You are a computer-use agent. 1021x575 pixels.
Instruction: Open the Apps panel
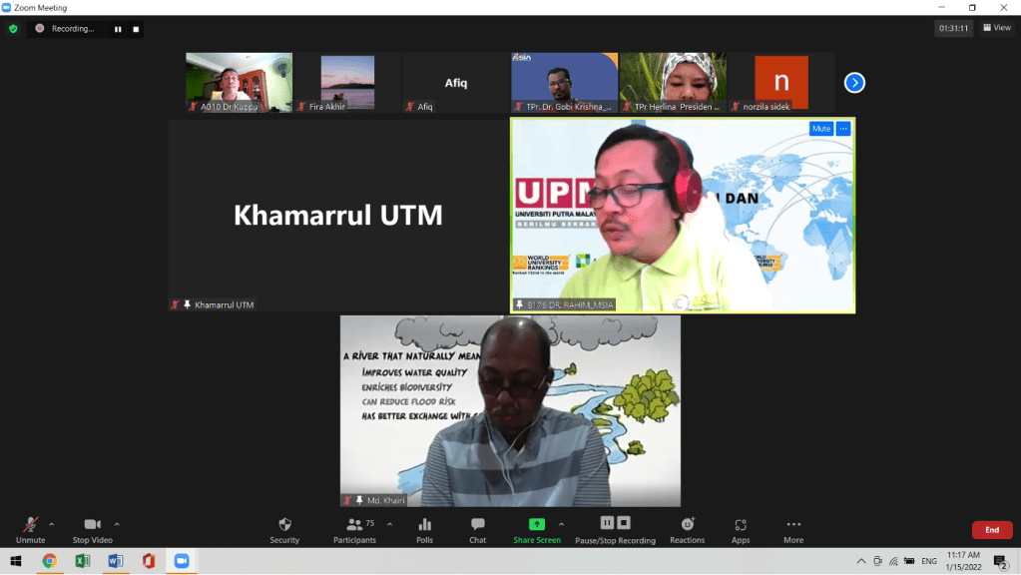740,529
